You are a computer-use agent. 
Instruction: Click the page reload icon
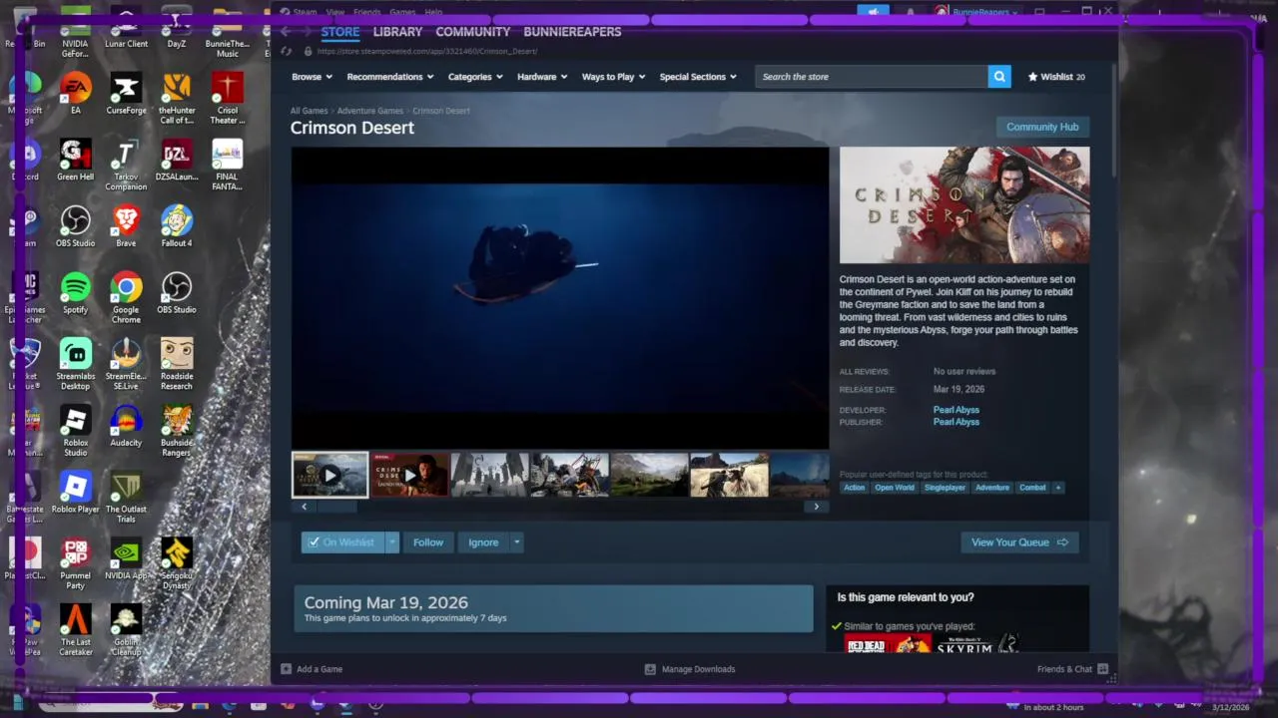coord(287,51)
